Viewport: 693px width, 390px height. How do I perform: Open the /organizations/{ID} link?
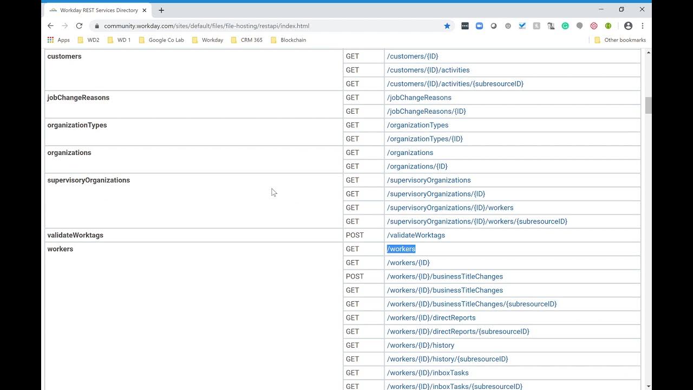pos(417,167)
